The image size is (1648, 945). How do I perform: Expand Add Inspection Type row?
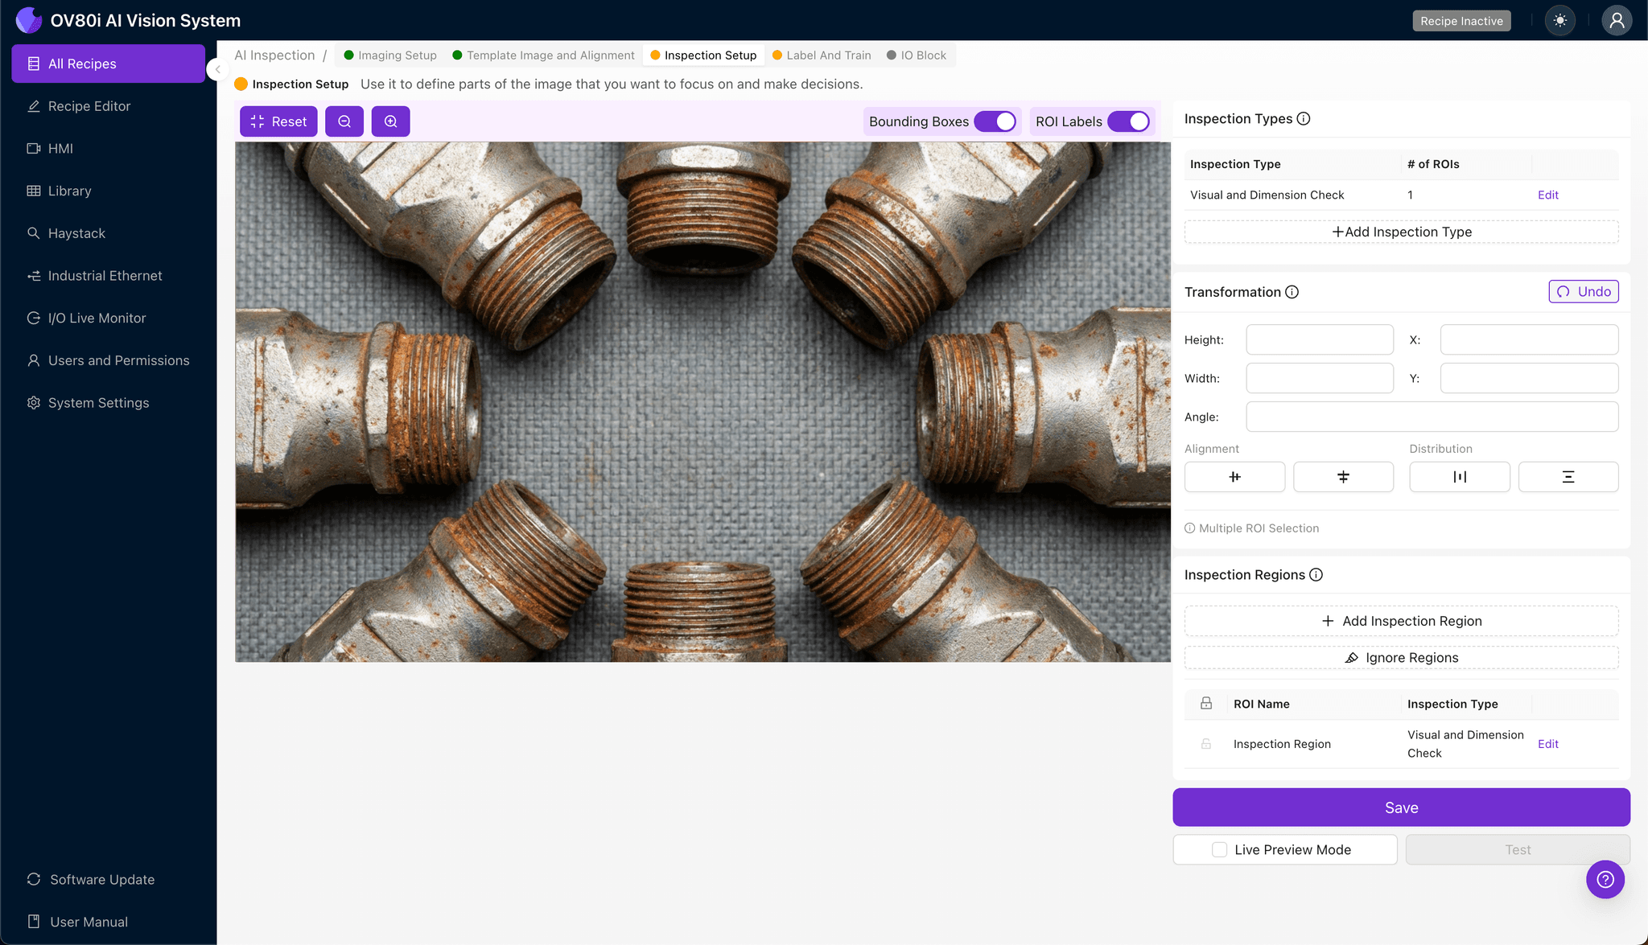pos(1401,232)
